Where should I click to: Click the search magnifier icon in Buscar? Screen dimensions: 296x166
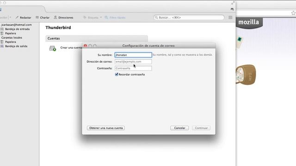pyautogui.click(x=156, y=18)
